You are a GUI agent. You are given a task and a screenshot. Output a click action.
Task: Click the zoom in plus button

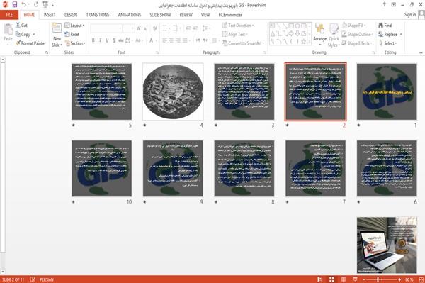point(399,279)
